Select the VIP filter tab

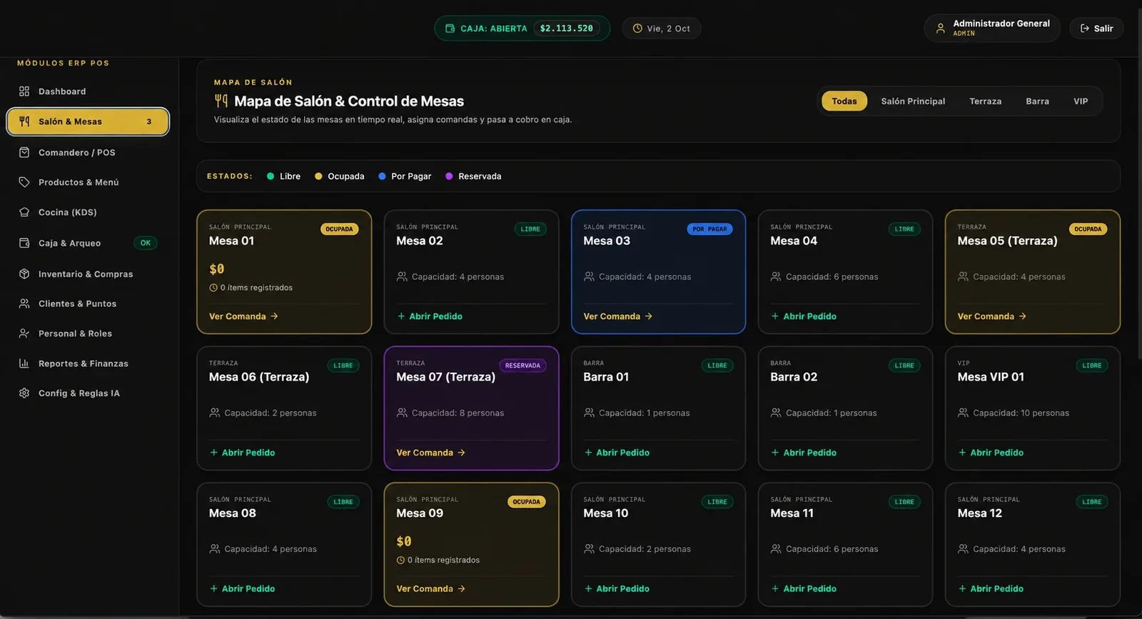tap(1081, 101)
